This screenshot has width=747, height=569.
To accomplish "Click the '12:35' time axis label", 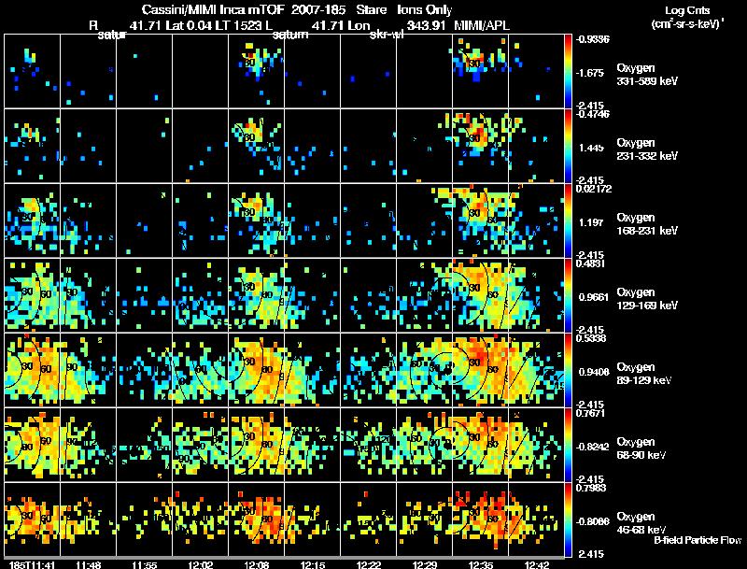I will click(481, 564).
